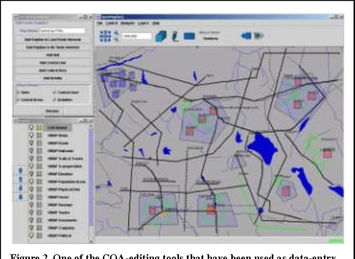Click the blue left arrow icon
The height and width of the screenshot is (259, 355).
(x=246, y=37)
